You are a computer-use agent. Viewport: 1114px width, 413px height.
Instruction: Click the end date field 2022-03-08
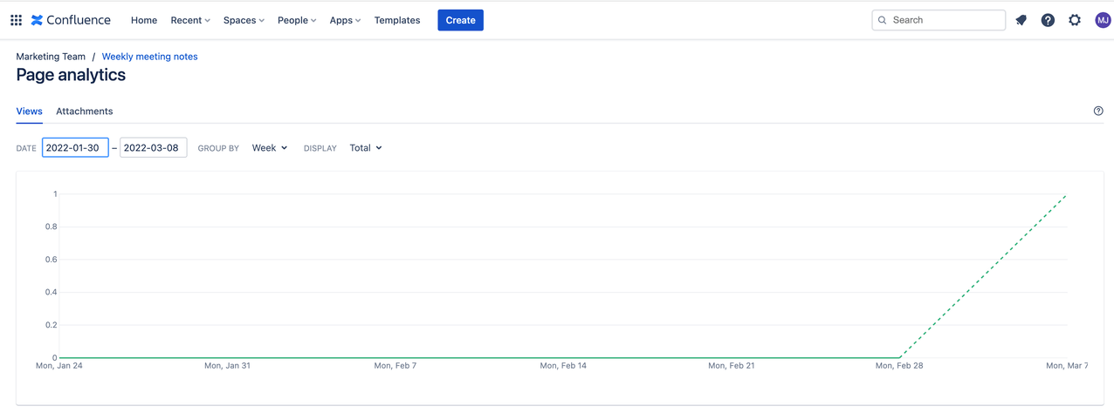coord(153,148)
